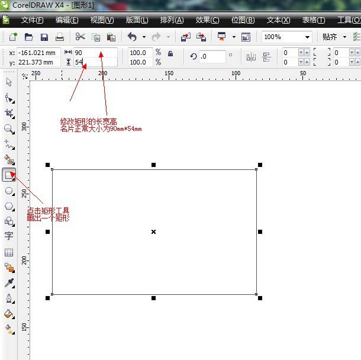This screenshot has width=361, height=360.
Task: Open the 文本(X) menu
Action: pyautogui.click(x=278, y=20)
